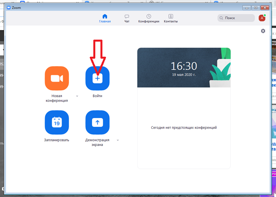Select the Войти label under plus icon

tap(97, 96)
